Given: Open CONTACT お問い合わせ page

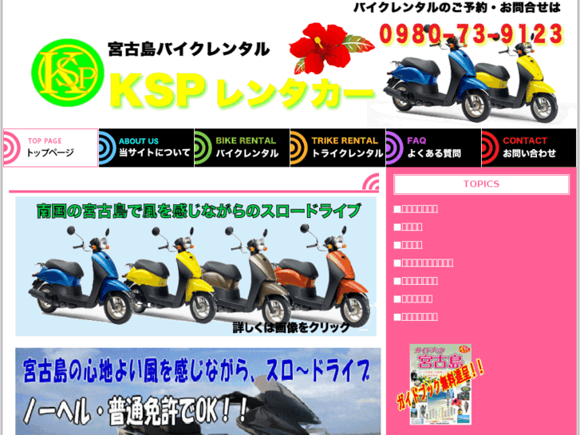Looking at the screenshot, I should pyautogui.click(x=529, y=148).
